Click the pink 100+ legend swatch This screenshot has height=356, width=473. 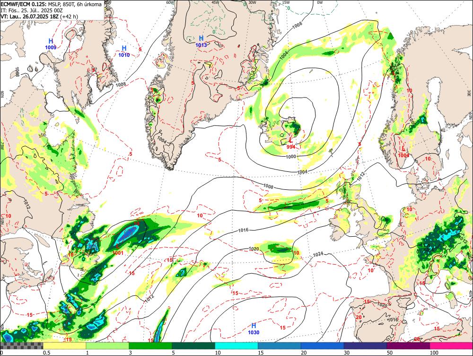tap(451, 346)
